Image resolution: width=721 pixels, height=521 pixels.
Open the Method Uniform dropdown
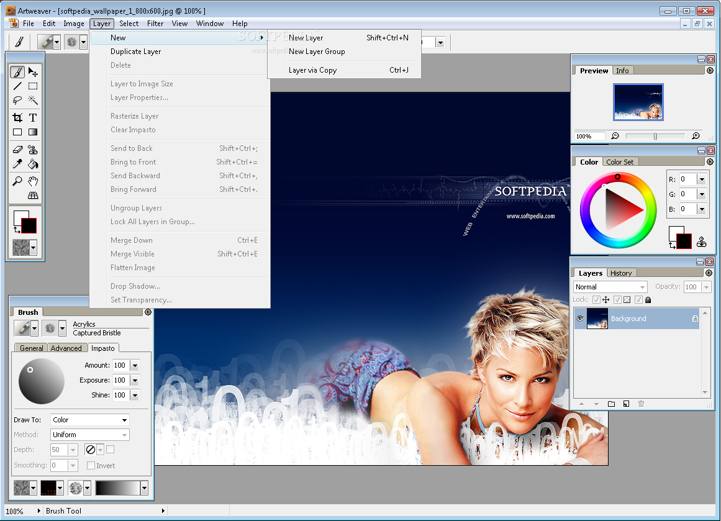coord(90,435)
